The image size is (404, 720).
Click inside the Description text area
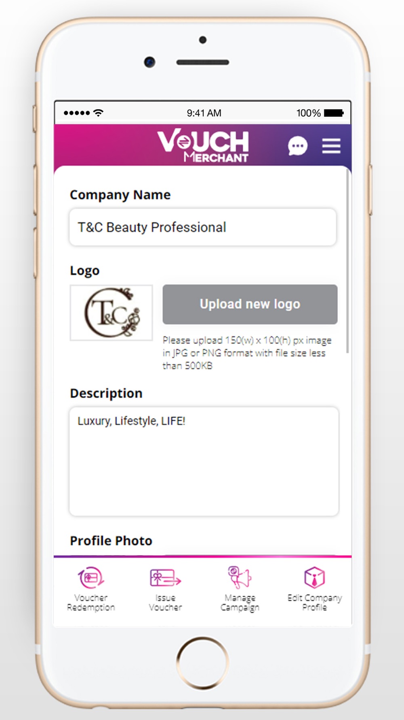pyautogui.click(x=204, y=461)
